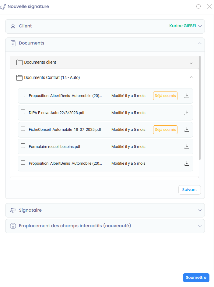Click the documents list vertical scrollbar

point(200,107)
